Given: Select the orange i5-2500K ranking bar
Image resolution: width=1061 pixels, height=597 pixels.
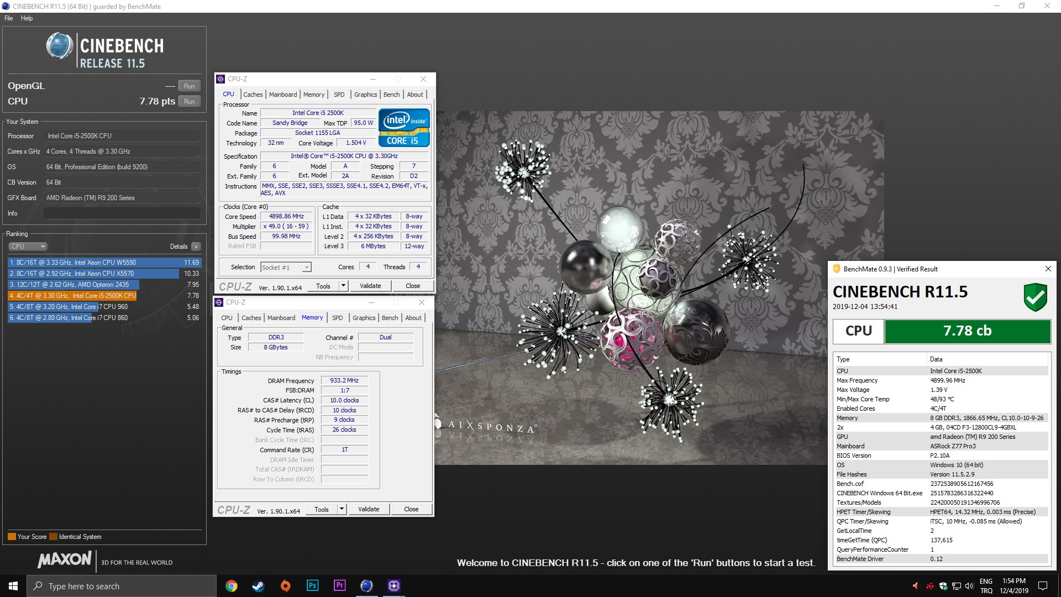Looking at the screenshot, I should [x=72, y=296].
